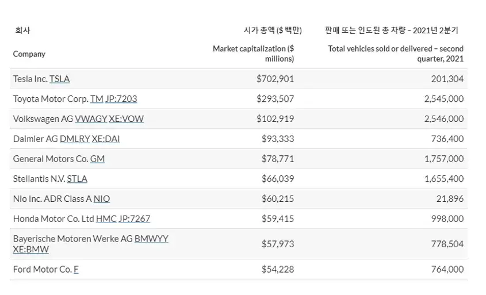Select BMW vehicles value 778,504

[447, 244]
